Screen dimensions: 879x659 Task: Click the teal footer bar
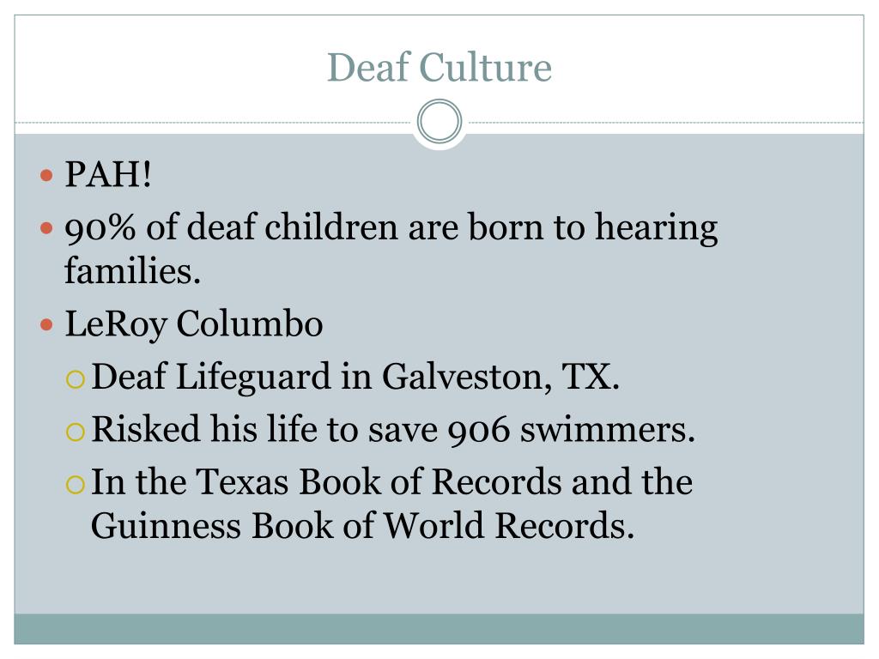coord(439,629)
